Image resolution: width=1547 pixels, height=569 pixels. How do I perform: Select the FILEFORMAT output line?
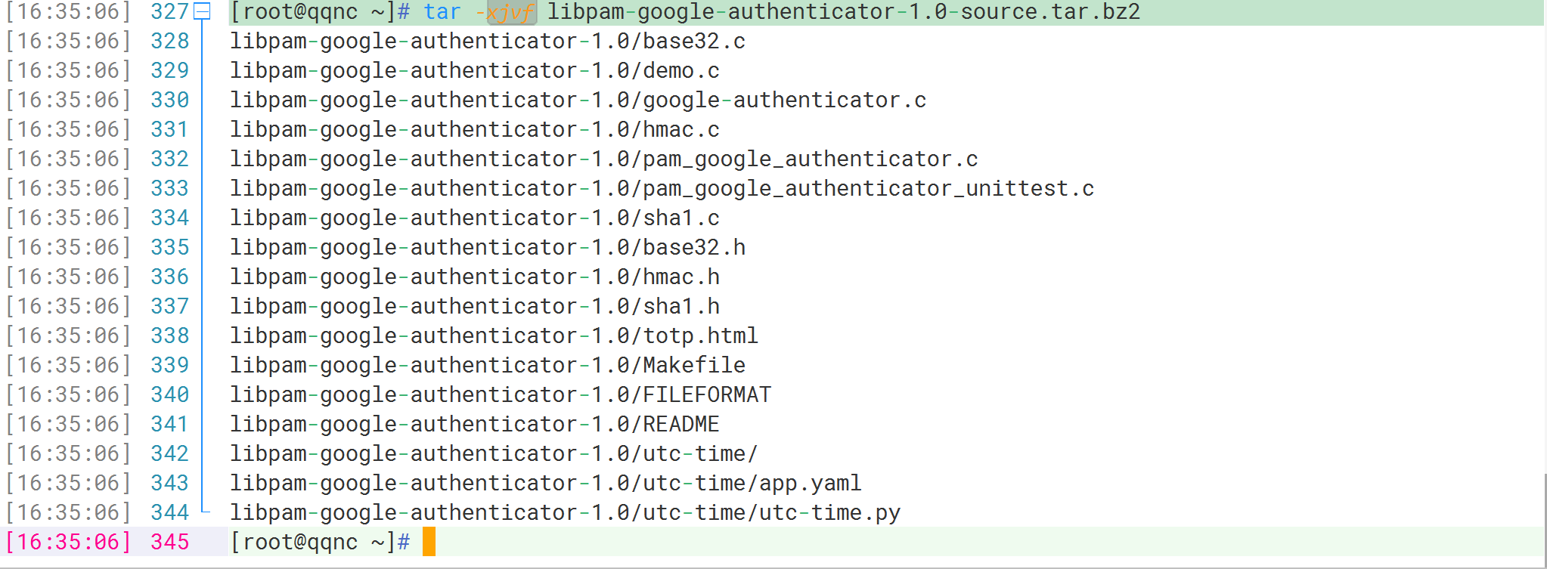501,395
